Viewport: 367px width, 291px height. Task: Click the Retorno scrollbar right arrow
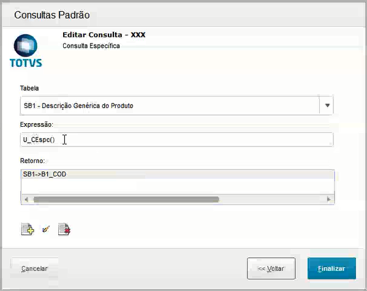pyautogui.click(x=329, y=199)
